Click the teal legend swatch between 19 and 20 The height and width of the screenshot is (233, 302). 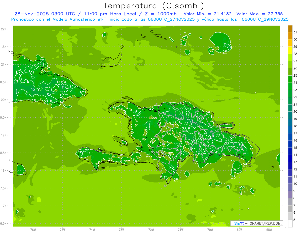click(x=290, y=115)
